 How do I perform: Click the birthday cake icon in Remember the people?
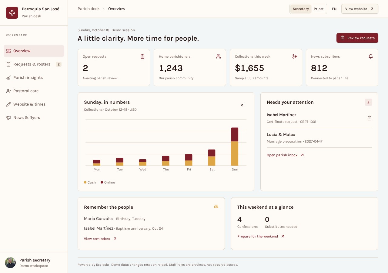click(x=216, y=206)
